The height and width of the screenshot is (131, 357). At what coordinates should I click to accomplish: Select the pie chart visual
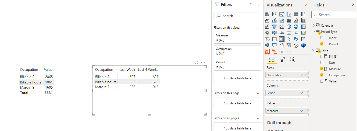pyautogui.click(x=289, y=27)
